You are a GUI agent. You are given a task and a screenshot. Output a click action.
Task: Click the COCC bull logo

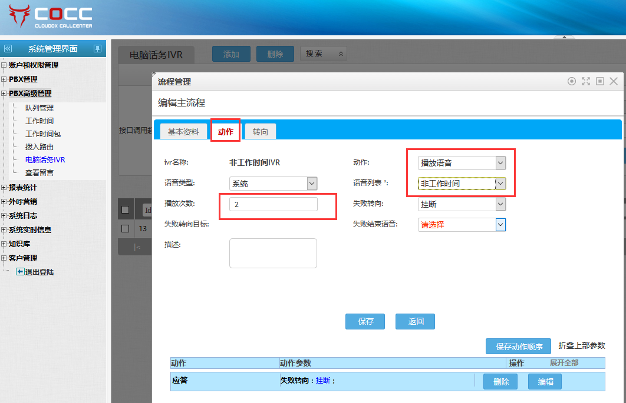pyautogui.click(x=20, y=16)
